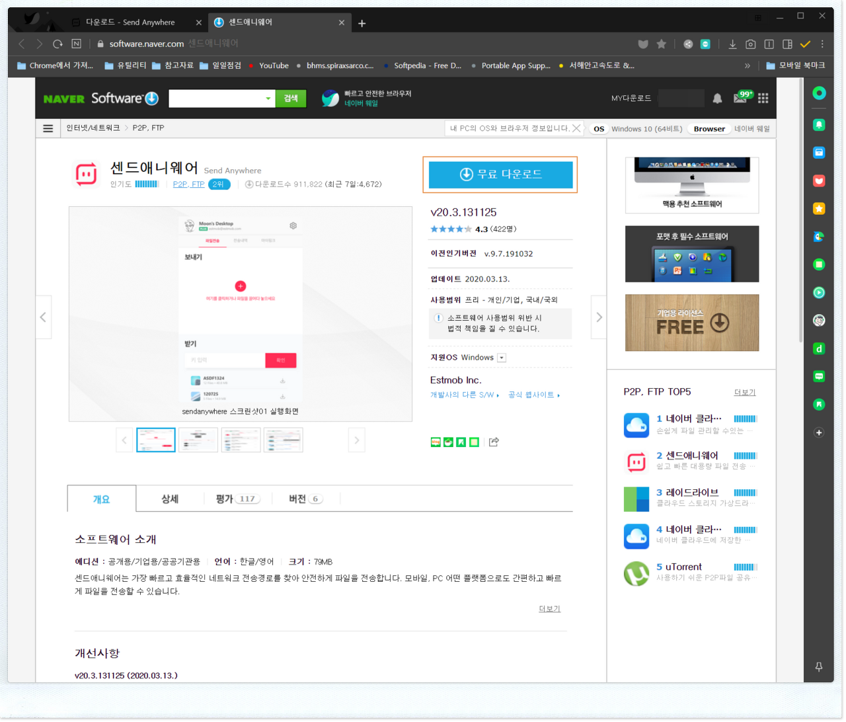Viewport: 846px width, 722px height.
Task: Open the browser three-dot menu
Action: [x=822, y=44]
